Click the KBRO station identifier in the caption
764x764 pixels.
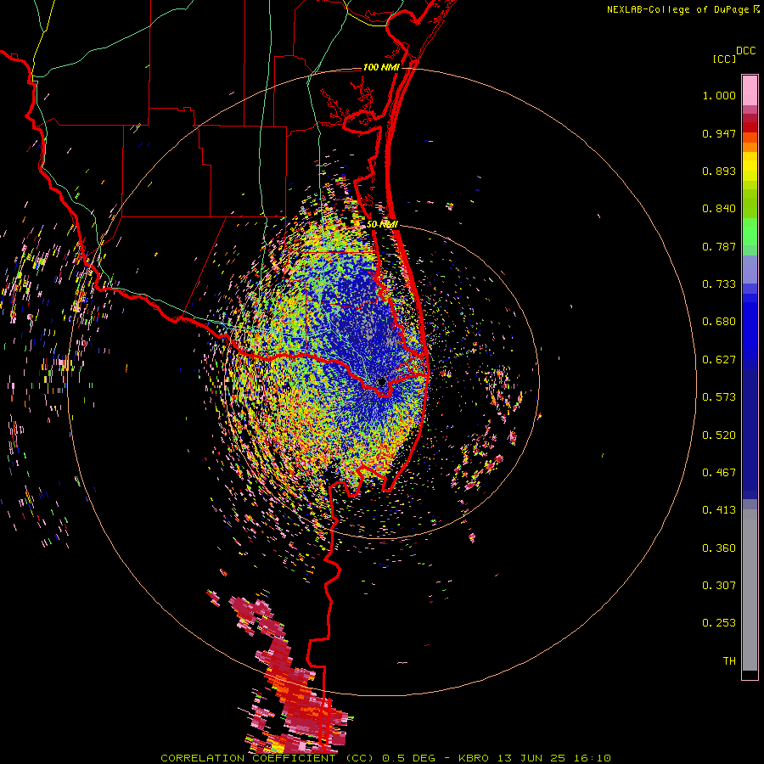pos(475,758)
